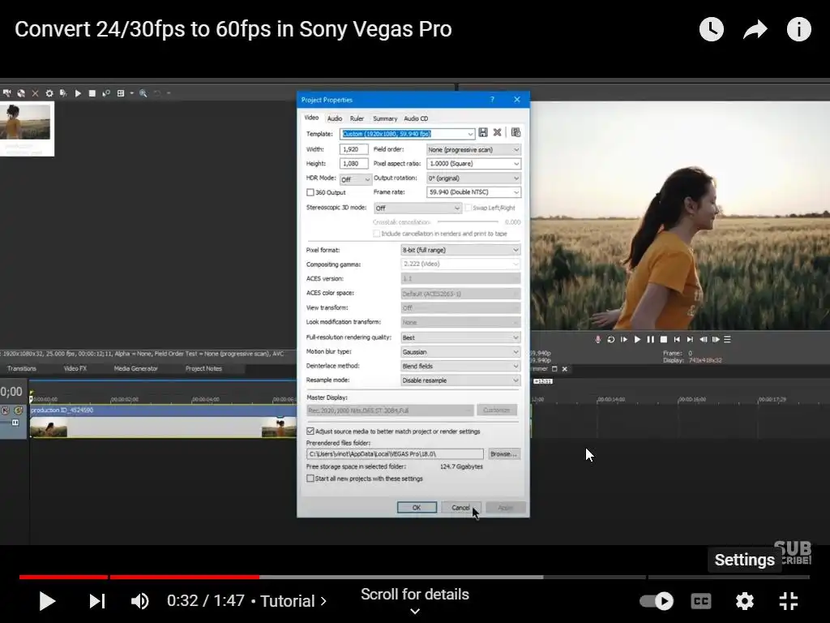Viewport: 830px width, 623px height.
Task: Open the Transitions tab in Vegas
Action: point(22,369)
